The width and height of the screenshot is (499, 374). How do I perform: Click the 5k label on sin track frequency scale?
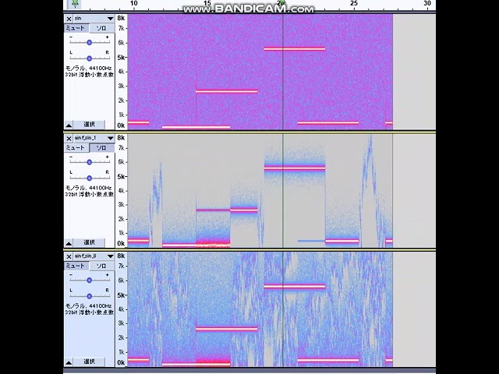[121, 58]
